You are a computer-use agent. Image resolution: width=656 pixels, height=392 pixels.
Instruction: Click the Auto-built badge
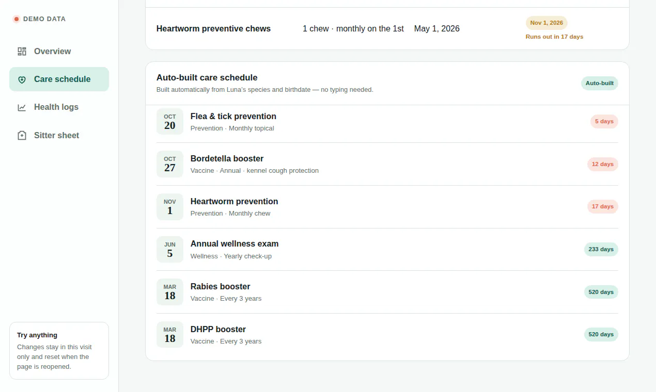coord(599,83)
